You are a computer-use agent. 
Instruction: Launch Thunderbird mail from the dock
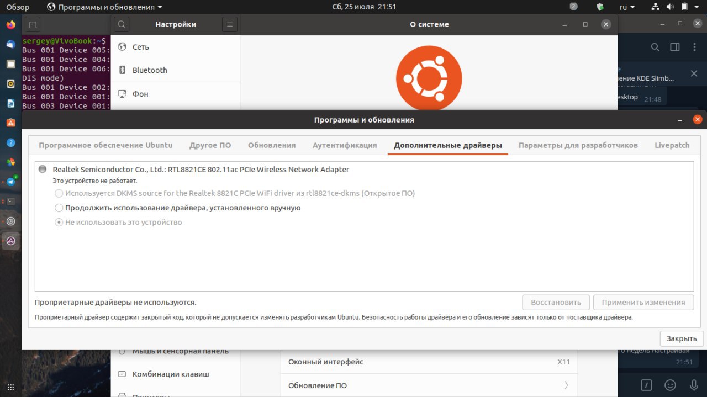click(x=10, y=45)
